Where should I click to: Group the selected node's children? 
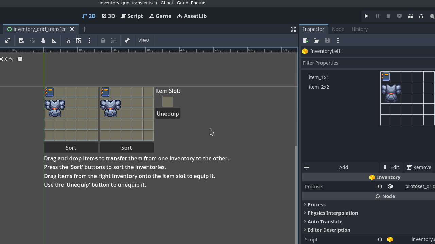point(114,40)
